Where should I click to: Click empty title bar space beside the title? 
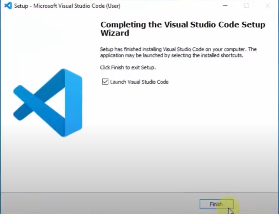(170, 6)
